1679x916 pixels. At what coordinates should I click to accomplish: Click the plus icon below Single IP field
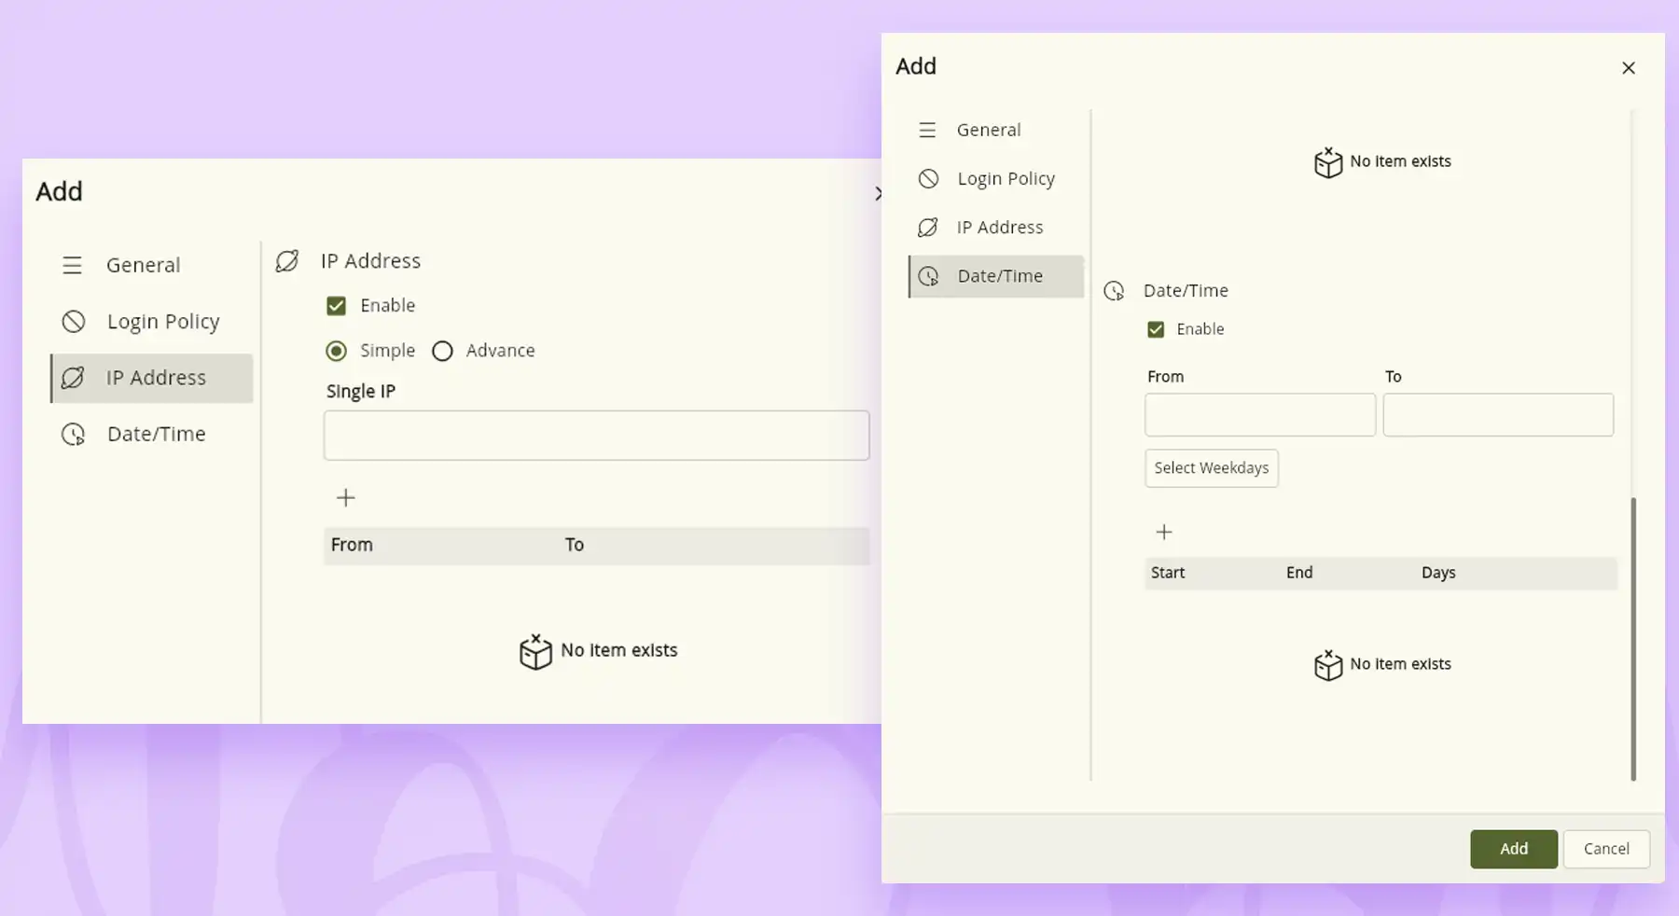345,498
